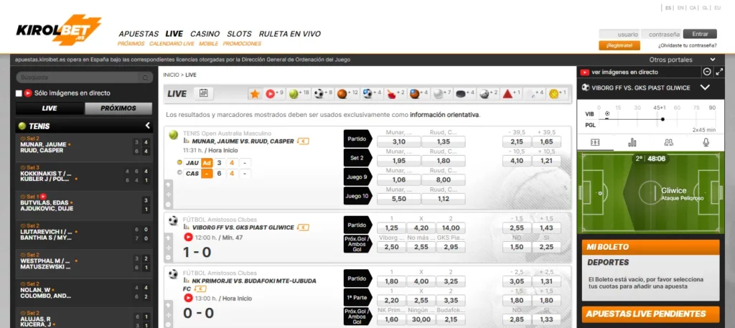
Task: Click match timeline marker at 45+1
Action: [663, 119]
